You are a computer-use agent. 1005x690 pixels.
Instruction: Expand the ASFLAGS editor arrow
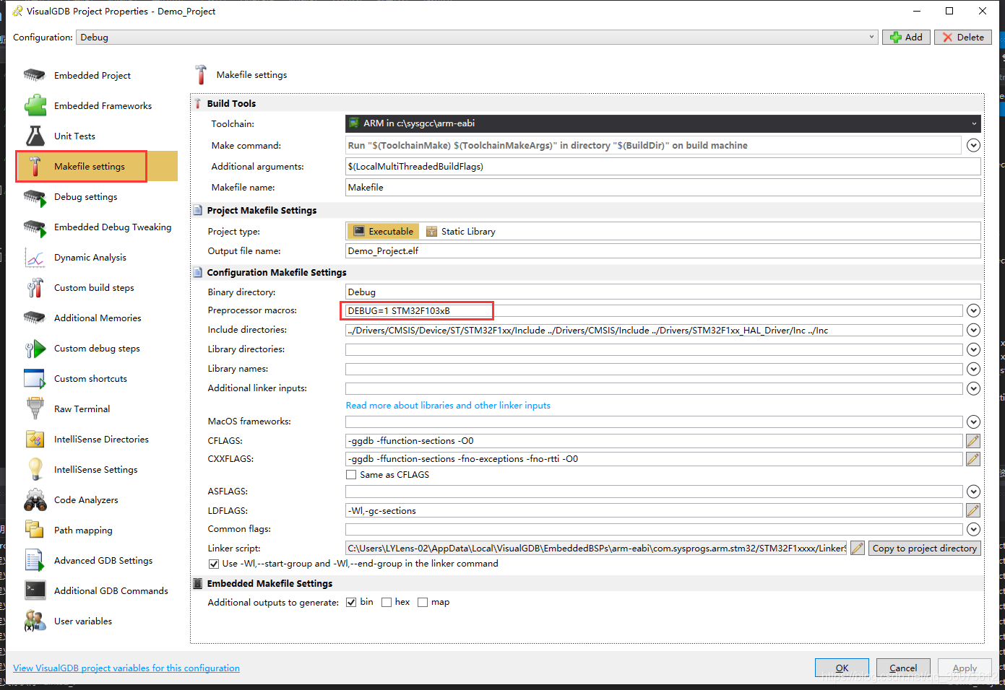[x=973, y=492]
